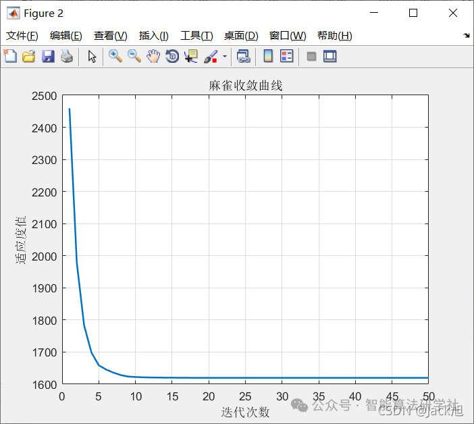This screenshot has width=474, height=424.
Task: Close the Figure 2 window
Action: (x=453, y=13)
